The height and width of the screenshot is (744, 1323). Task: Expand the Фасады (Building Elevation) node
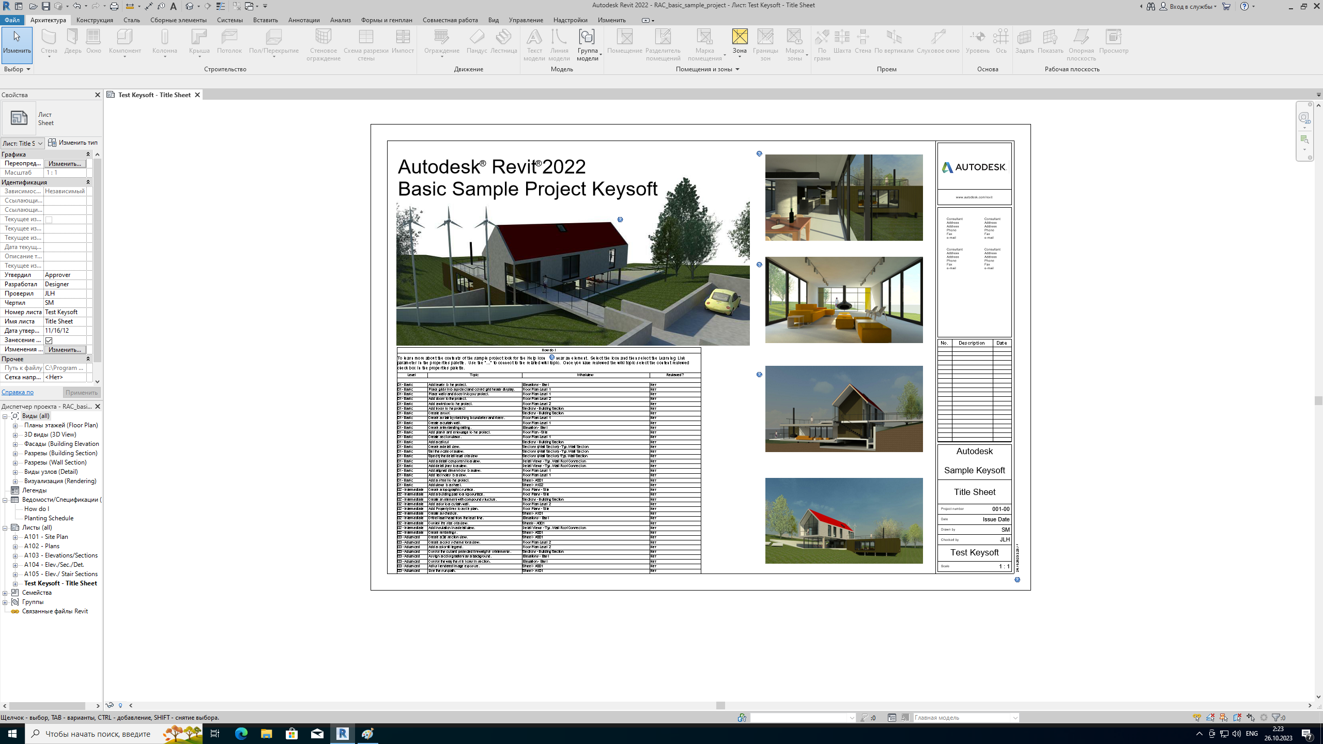point(15,444)
